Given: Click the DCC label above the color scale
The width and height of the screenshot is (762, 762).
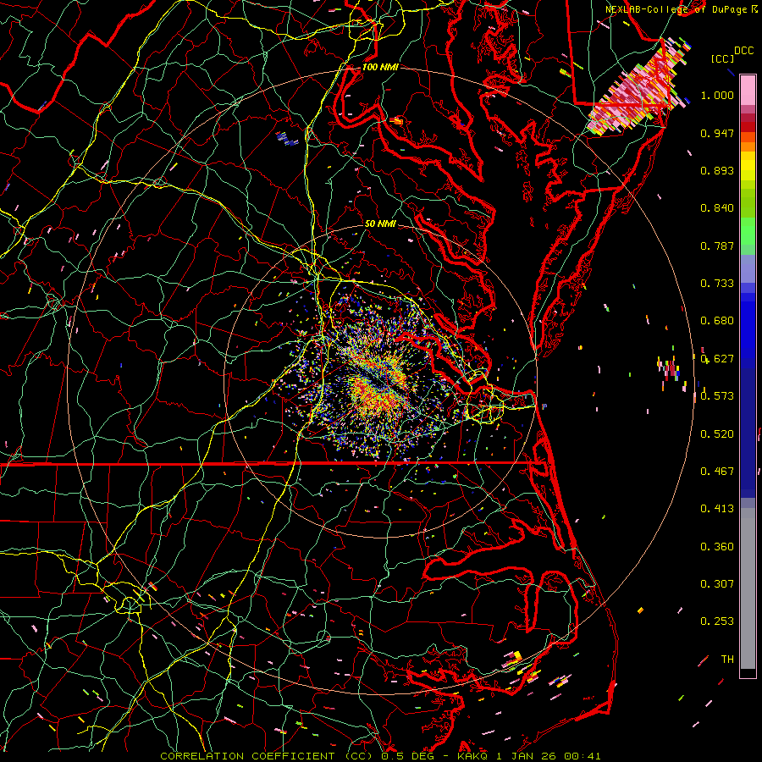Looking at the screenshot, I should [743, 51].
